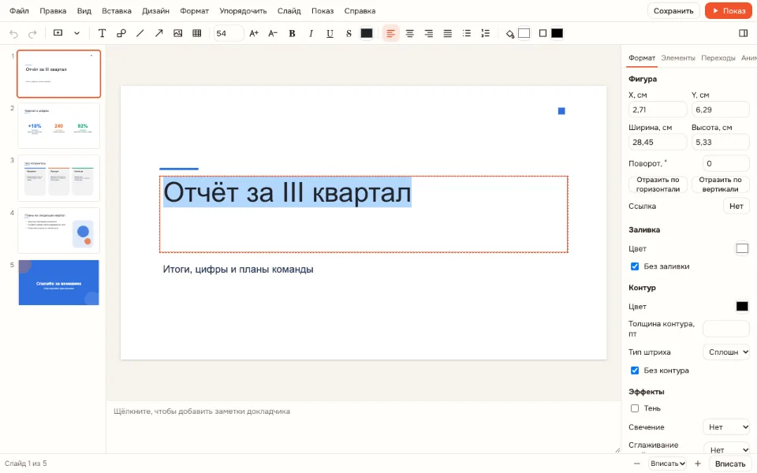757x473 pixels.
Task: Switch to the Элементы tab
Action: click(x=678, y=58)
